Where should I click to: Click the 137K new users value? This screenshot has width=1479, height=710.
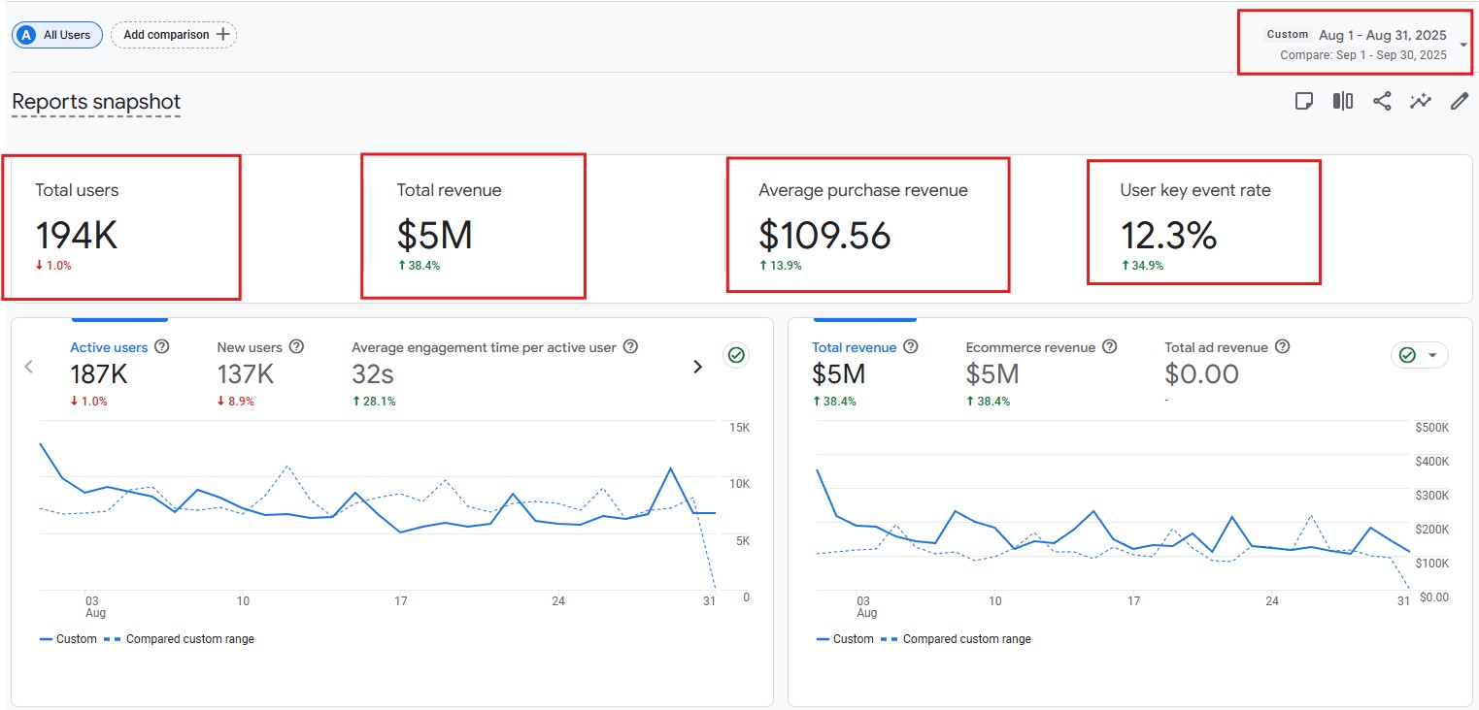(x=246, y=374)
